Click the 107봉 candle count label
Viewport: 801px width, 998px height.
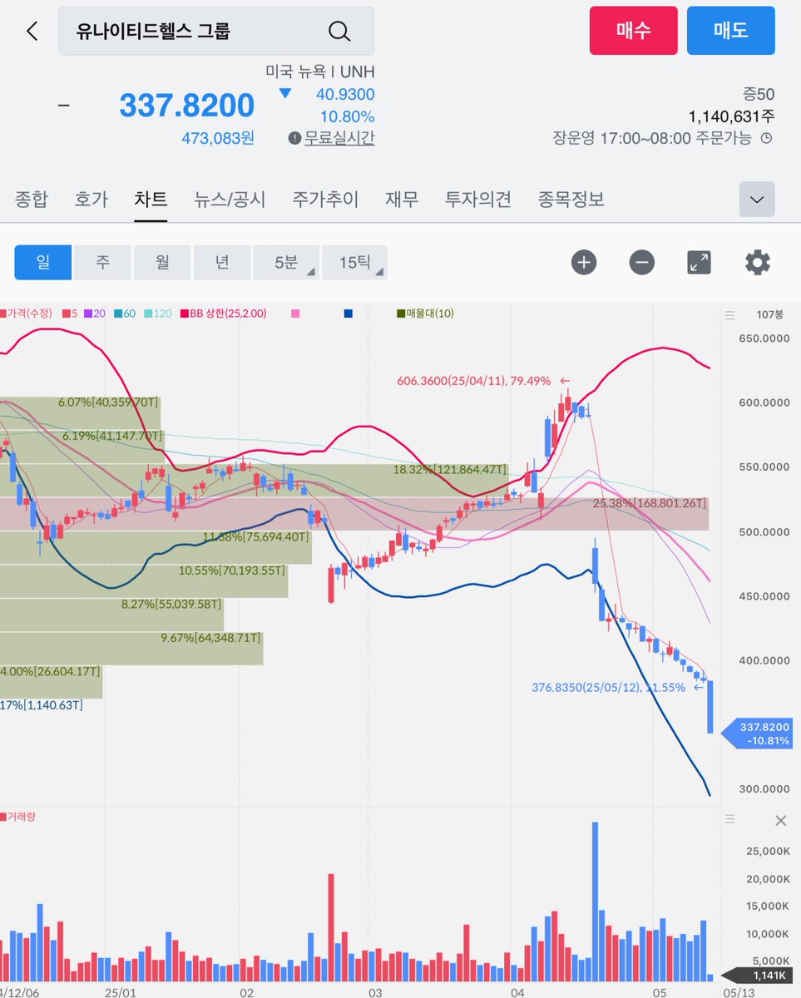(x=770, y=315)
